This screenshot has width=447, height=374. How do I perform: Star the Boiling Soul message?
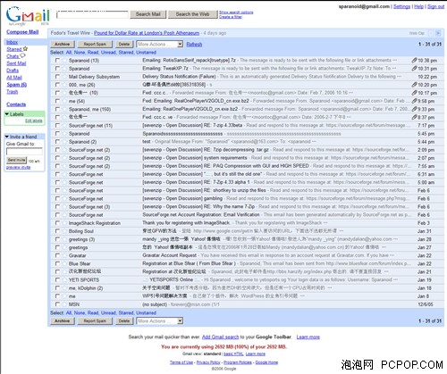(65, 231)
